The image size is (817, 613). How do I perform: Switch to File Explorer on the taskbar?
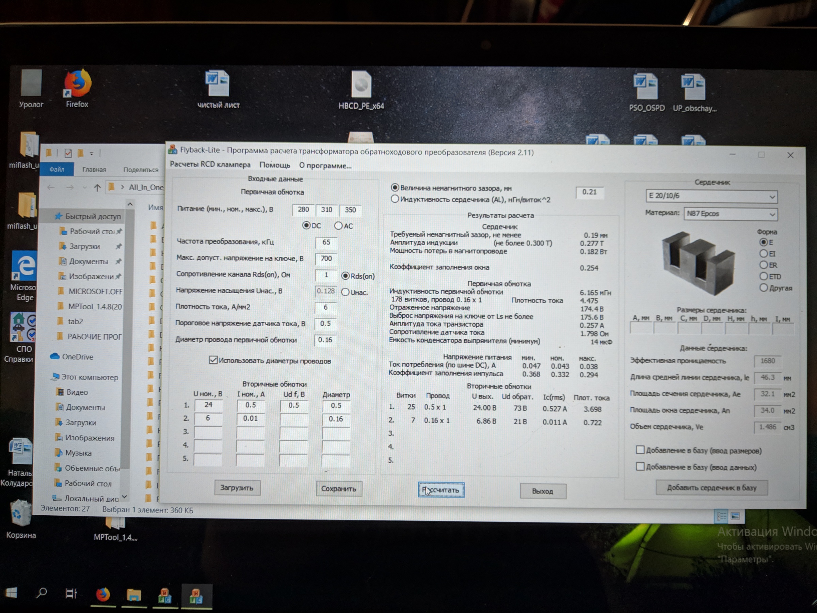[134, 595]
